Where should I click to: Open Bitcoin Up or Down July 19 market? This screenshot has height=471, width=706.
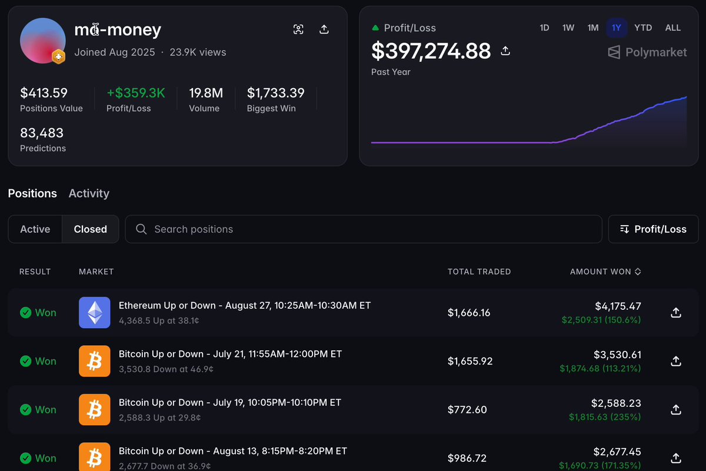click(x=230, y=402)
